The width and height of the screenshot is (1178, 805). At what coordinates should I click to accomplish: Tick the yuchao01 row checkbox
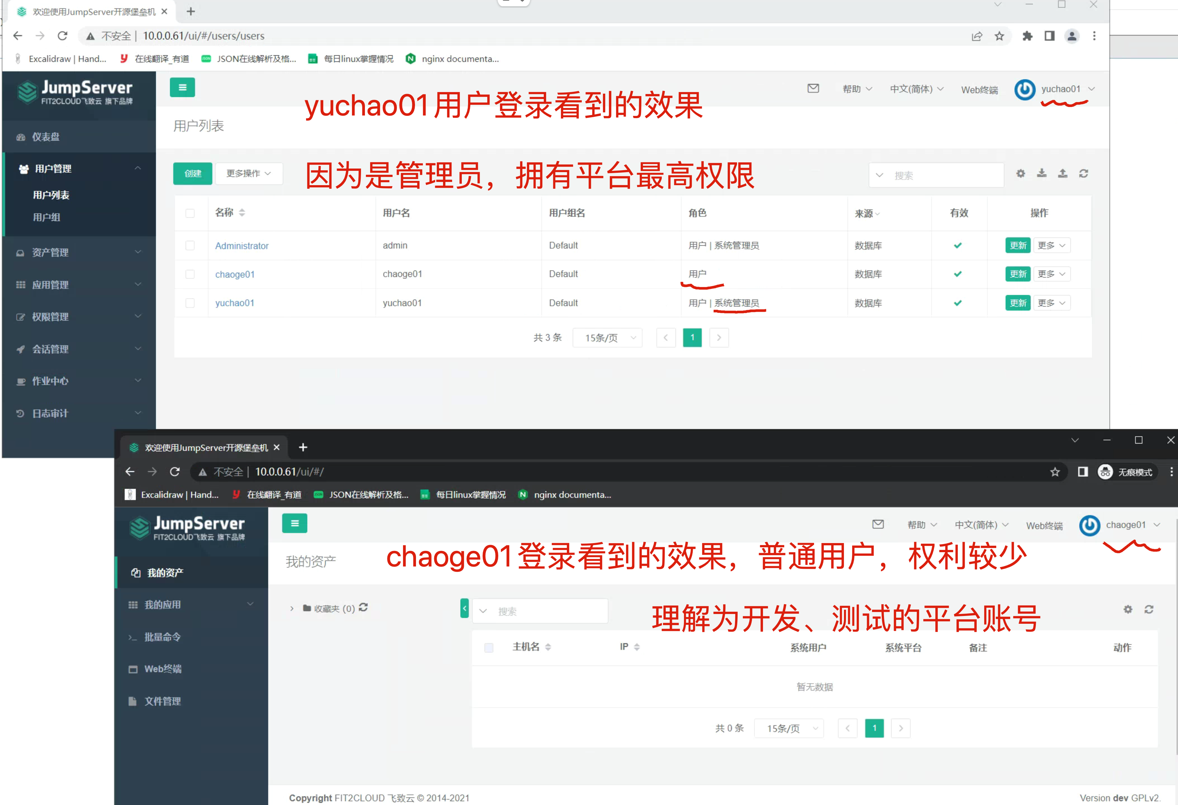190,303
